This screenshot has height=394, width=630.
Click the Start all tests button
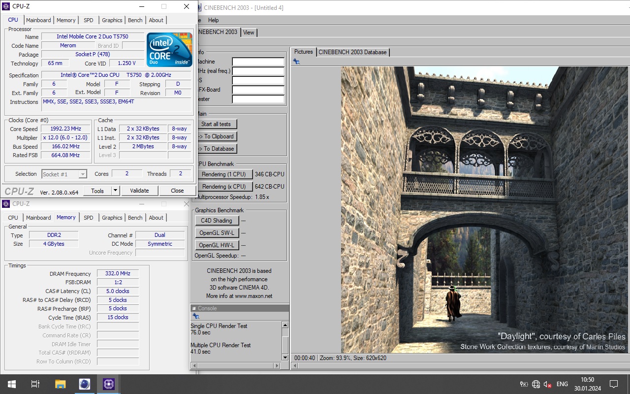pyautogui.click(x=216, y=124)
